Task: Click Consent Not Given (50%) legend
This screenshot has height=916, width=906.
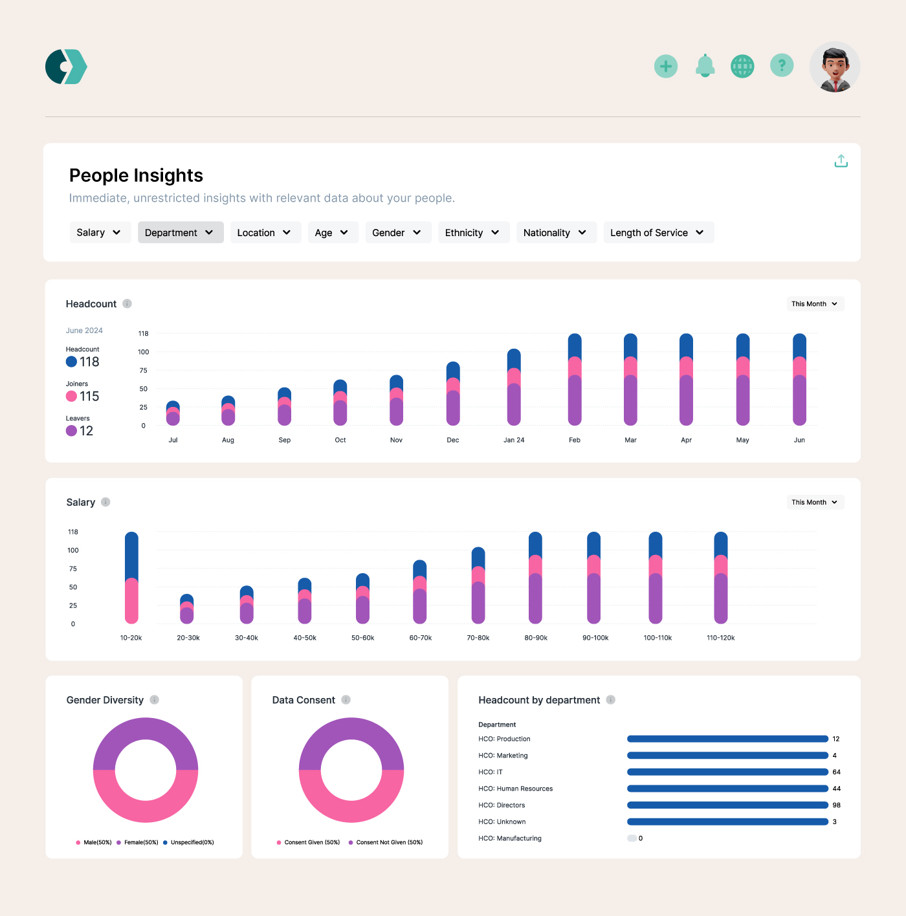Action: click(386, 842)
